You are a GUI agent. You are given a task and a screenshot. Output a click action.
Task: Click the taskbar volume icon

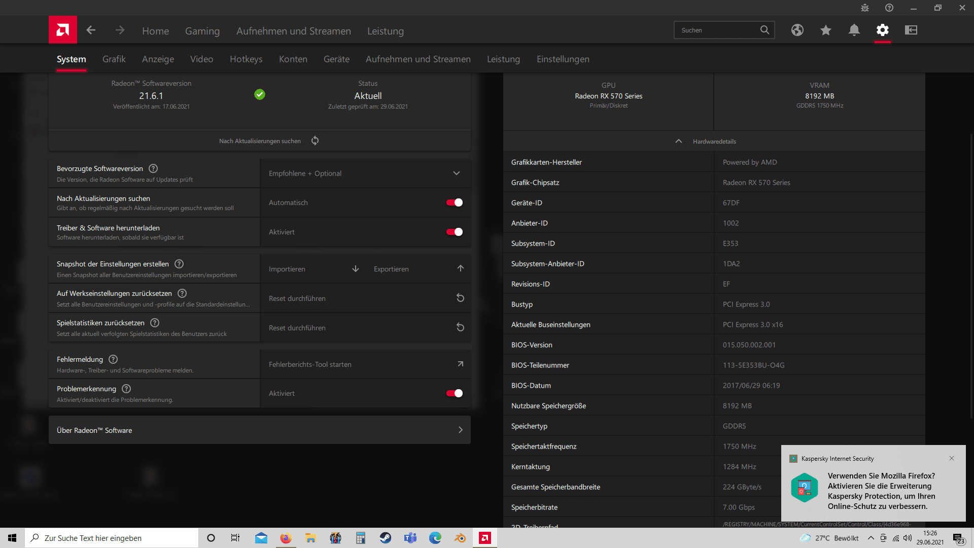tap(908, 538)
